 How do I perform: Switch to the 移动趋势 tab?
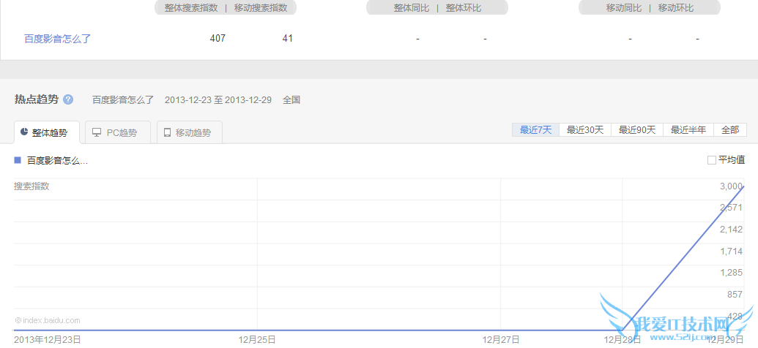tap(190, 132)
